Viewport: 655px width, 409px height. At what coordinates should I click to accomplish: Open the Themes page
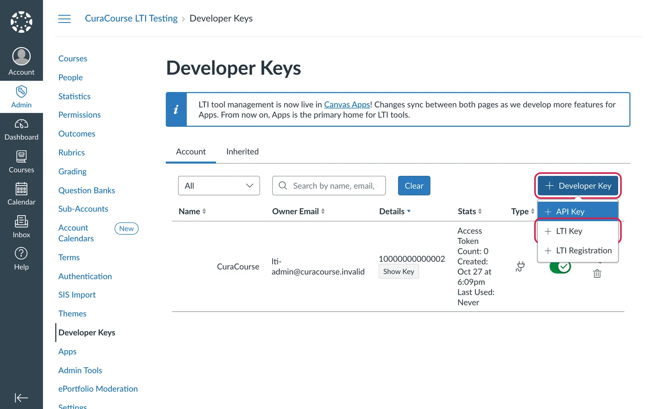72,314
